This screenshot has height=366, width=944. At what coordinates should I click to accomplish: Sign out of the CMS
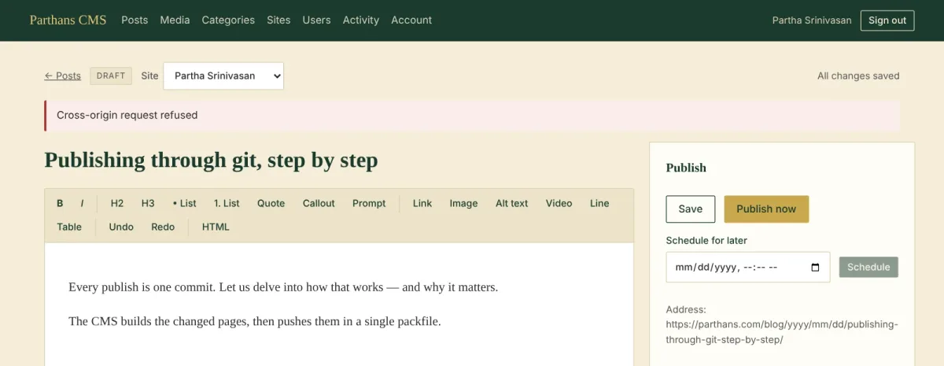(x=887, y=20)
